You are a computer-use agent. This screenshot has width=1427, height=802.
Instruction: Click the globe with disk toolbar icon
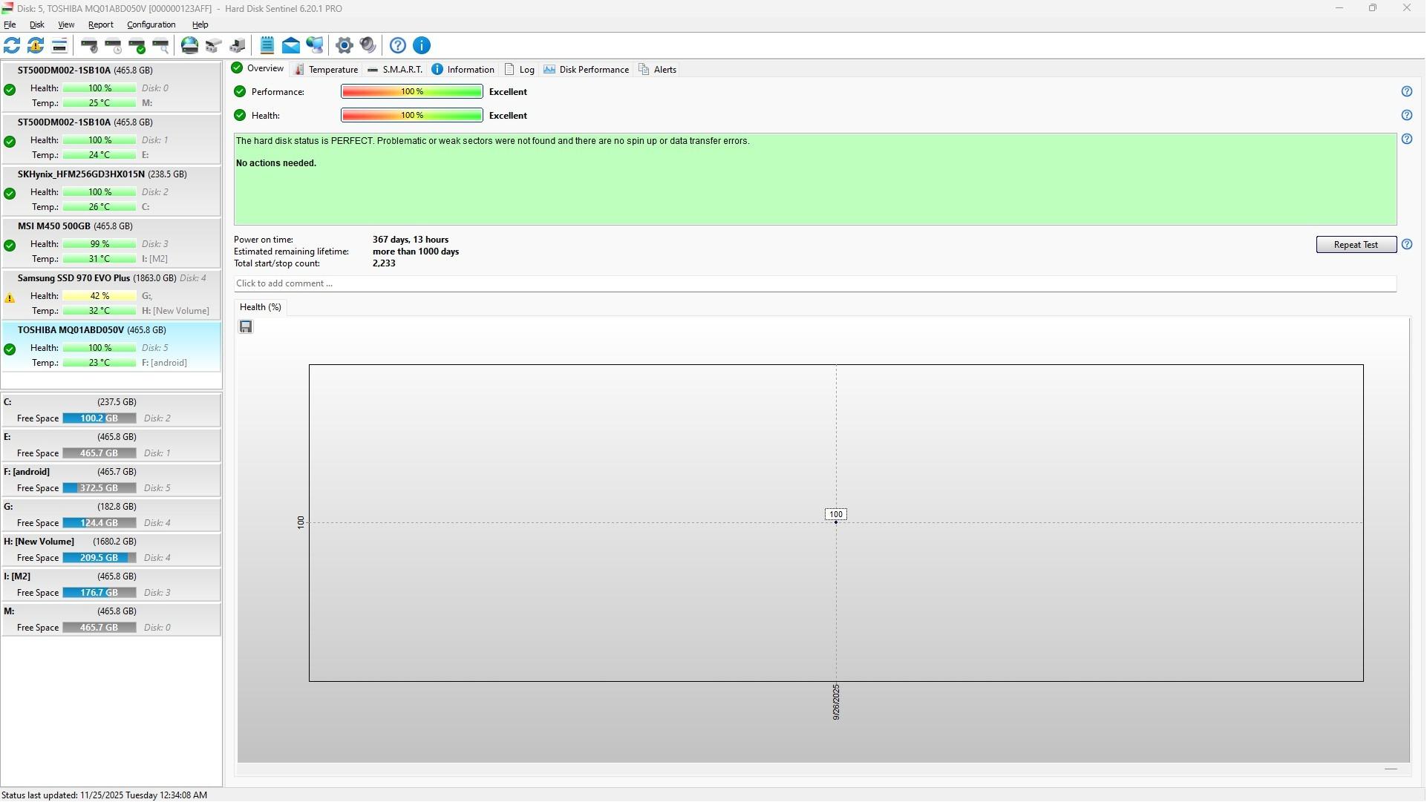[190, 46]
